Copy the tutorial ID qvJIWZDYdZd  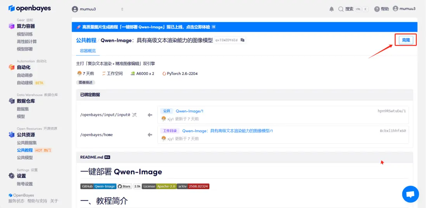click(x=242, y=40)
